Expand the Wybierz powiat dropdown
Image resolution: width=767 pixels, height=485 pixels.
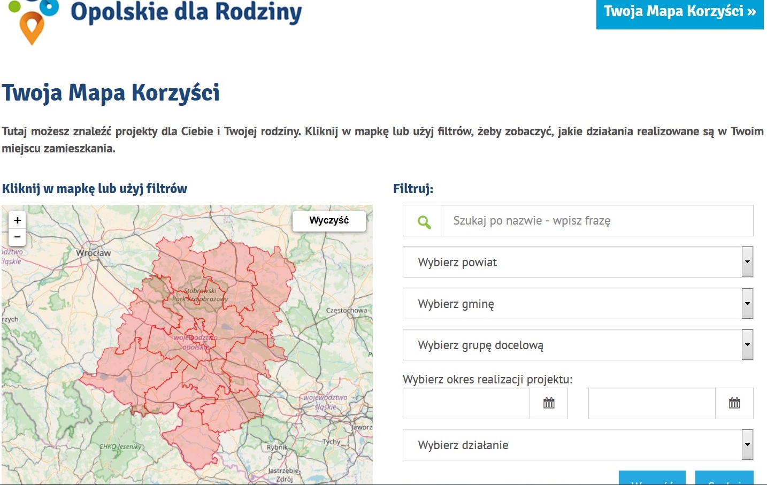(x=578, y=262)
